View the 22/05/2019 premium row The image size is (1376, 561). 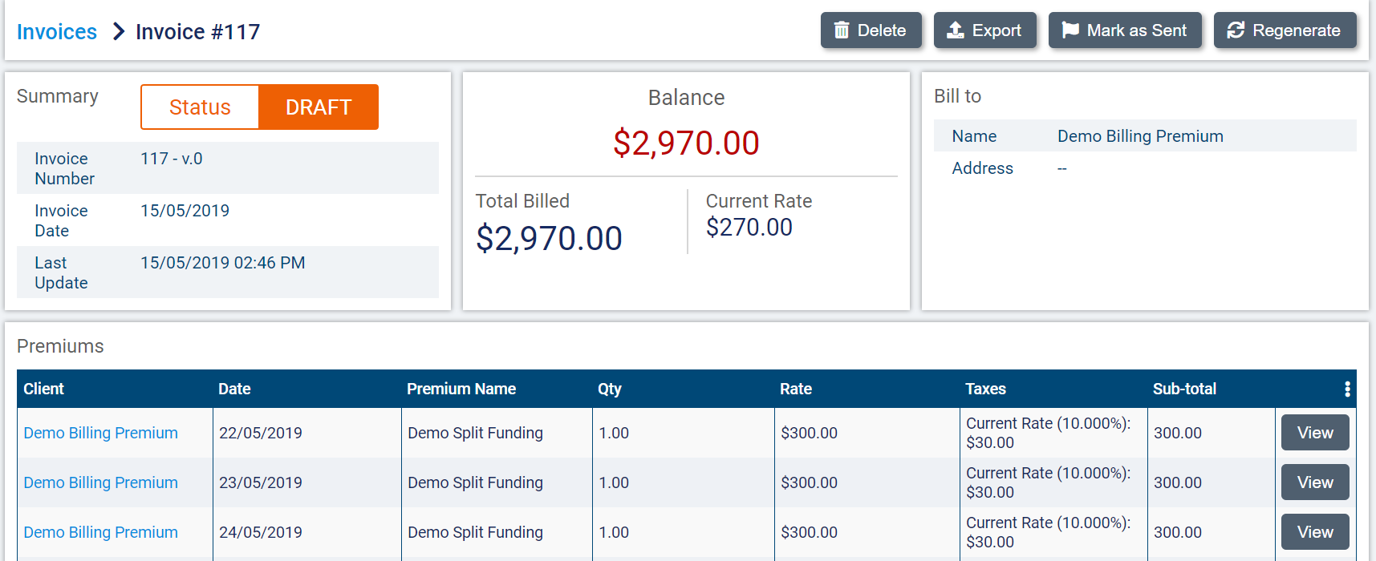[1315, 433]
